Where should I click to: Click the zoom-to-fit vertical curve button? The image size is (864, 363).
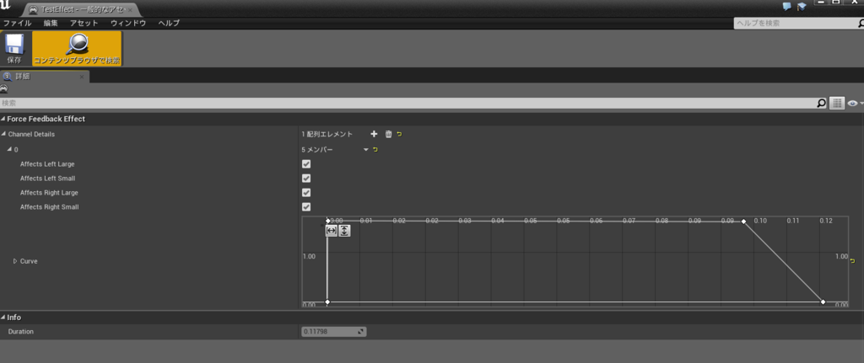[344, 231]
